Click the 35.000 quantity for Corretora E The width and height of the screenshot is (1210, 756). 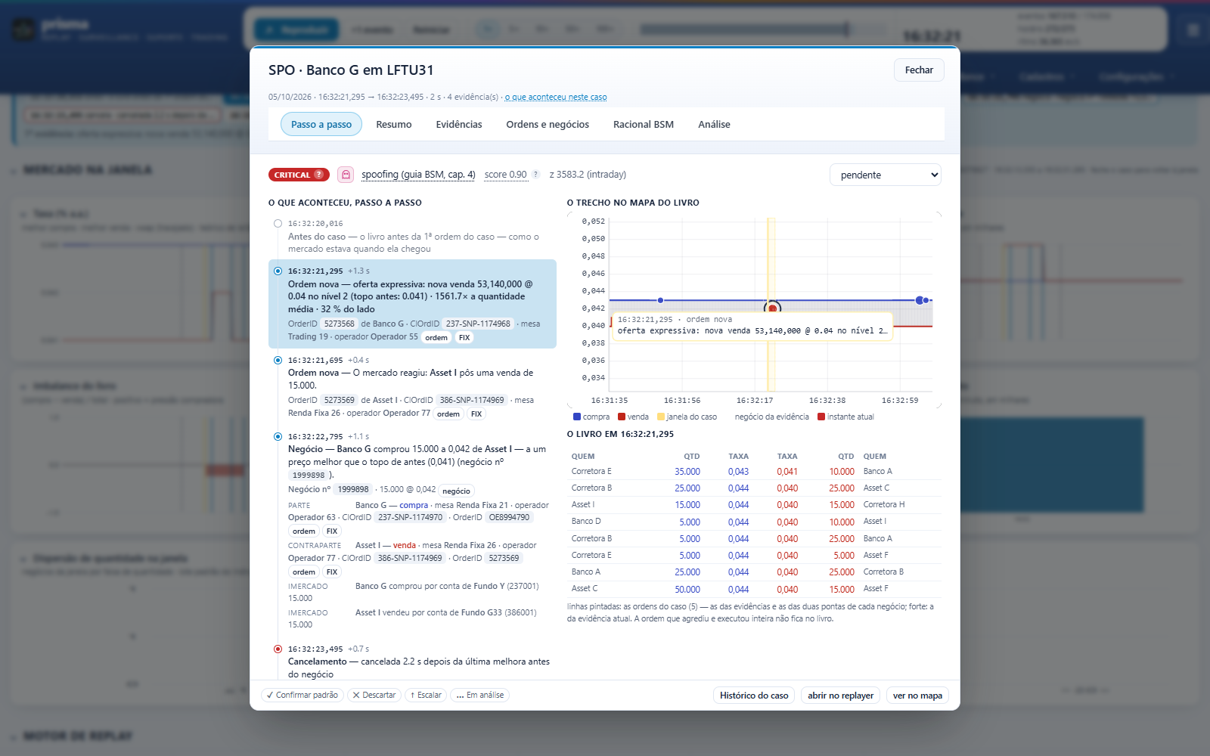pos(687,471)
